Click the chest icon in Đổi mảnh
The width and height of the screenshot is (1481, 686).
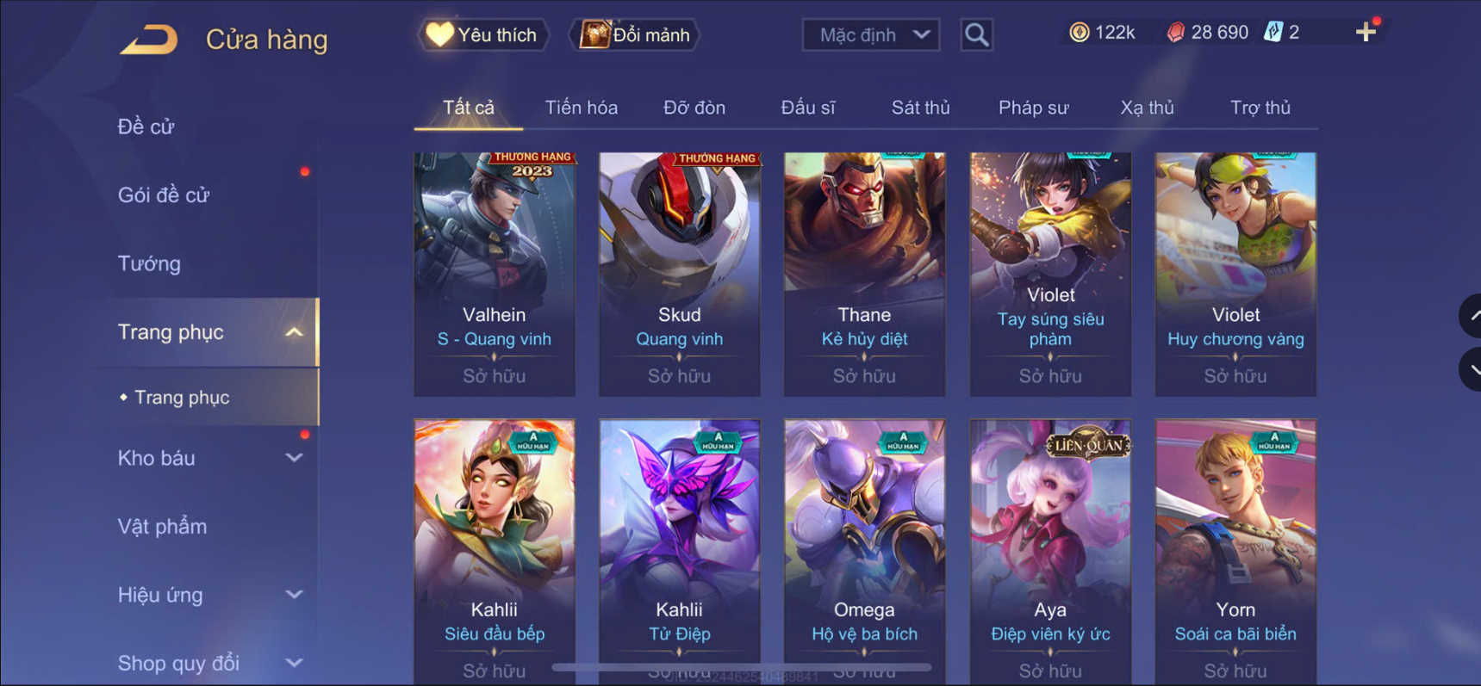594,34
